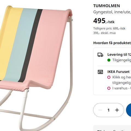131x131 pixels.
Task: Click the 396,- ekskl. mva text
Action: pyautogui.click(x=105, y=33)
